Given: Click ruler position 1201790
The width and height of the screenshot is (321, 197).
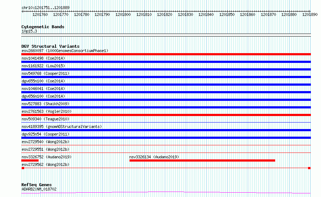Looking at the screenshot, I should (102, 14).
